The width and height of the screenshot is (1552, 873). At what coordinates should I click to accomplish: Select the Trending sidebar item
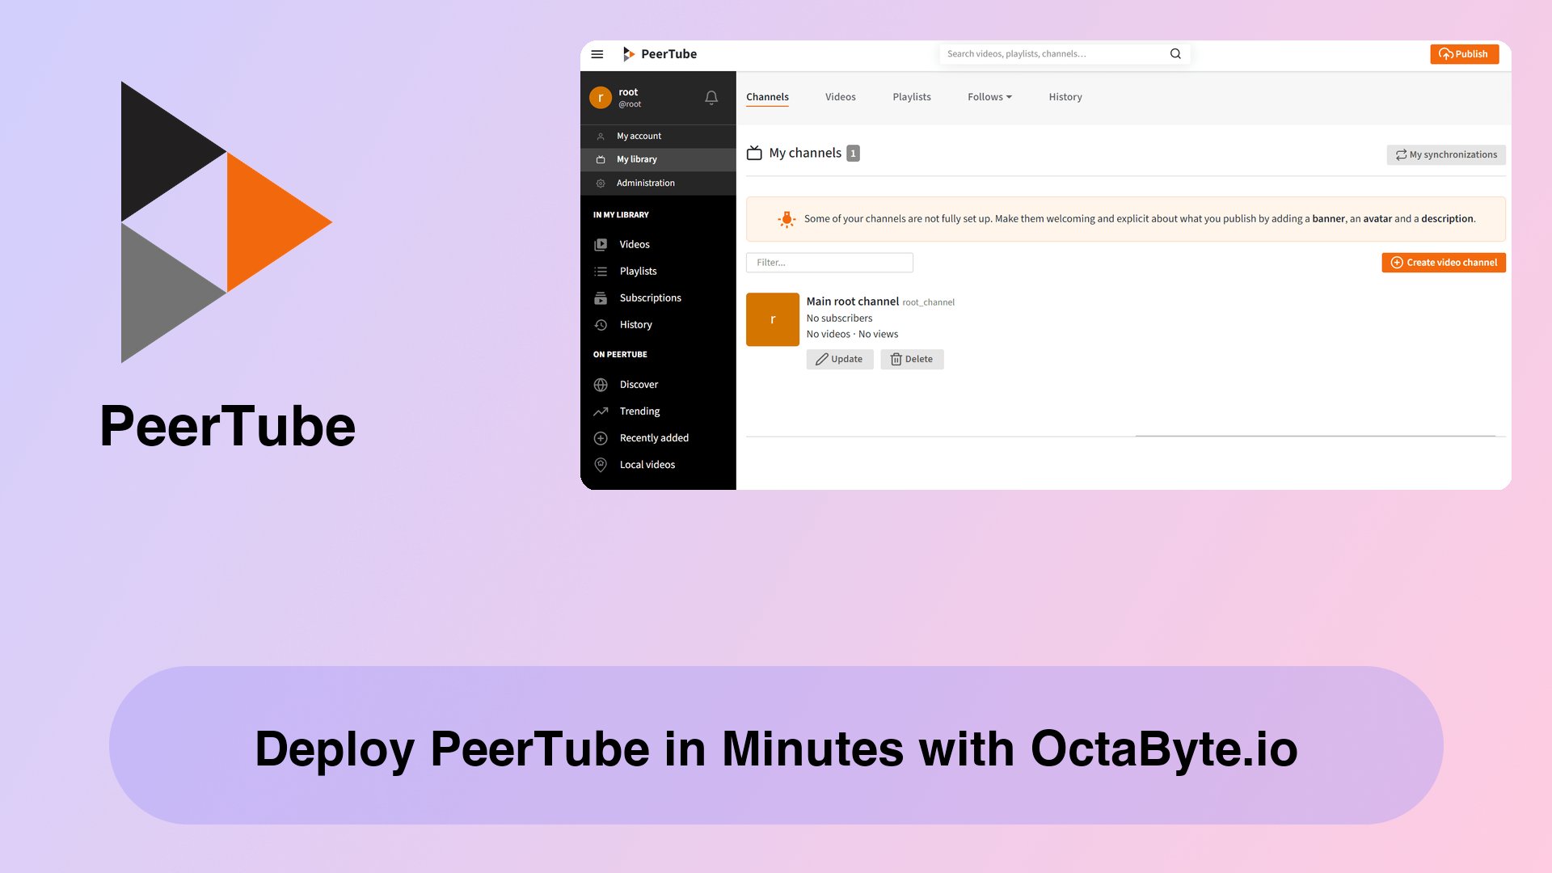coord(639,411)
